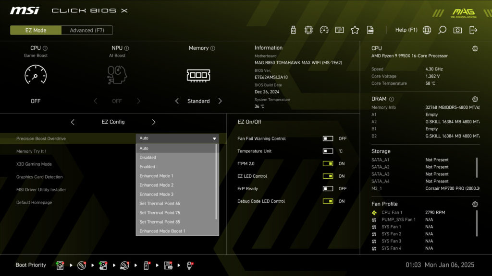Open Favorites with the star icon
492x276 pixels.
355,30
